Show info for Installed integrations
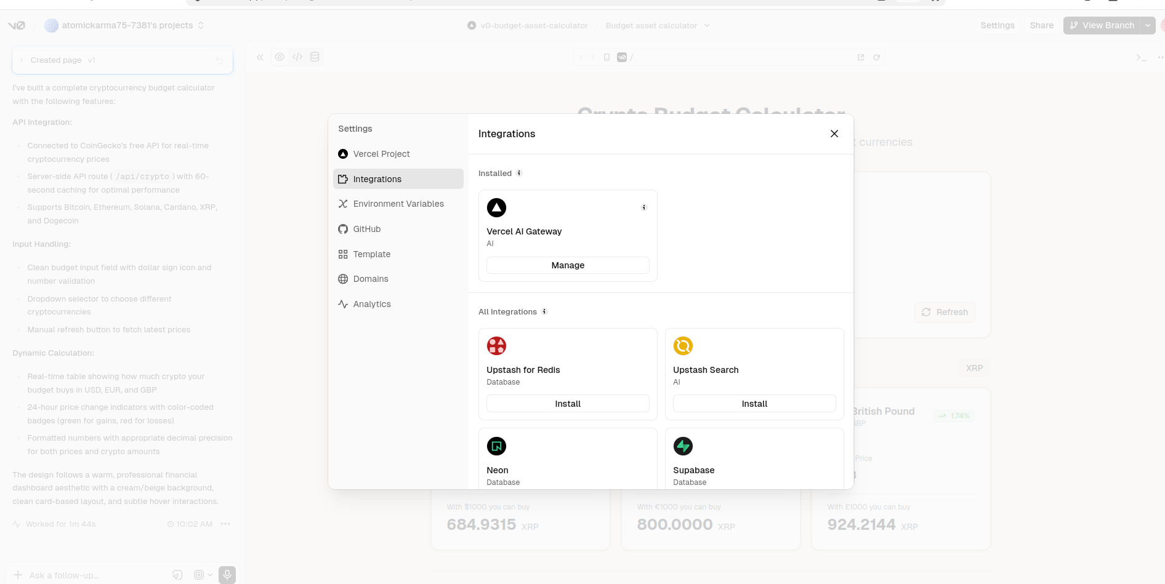Image resolution: width=1165 pixels, height=584 pixels. coord(519,173)
